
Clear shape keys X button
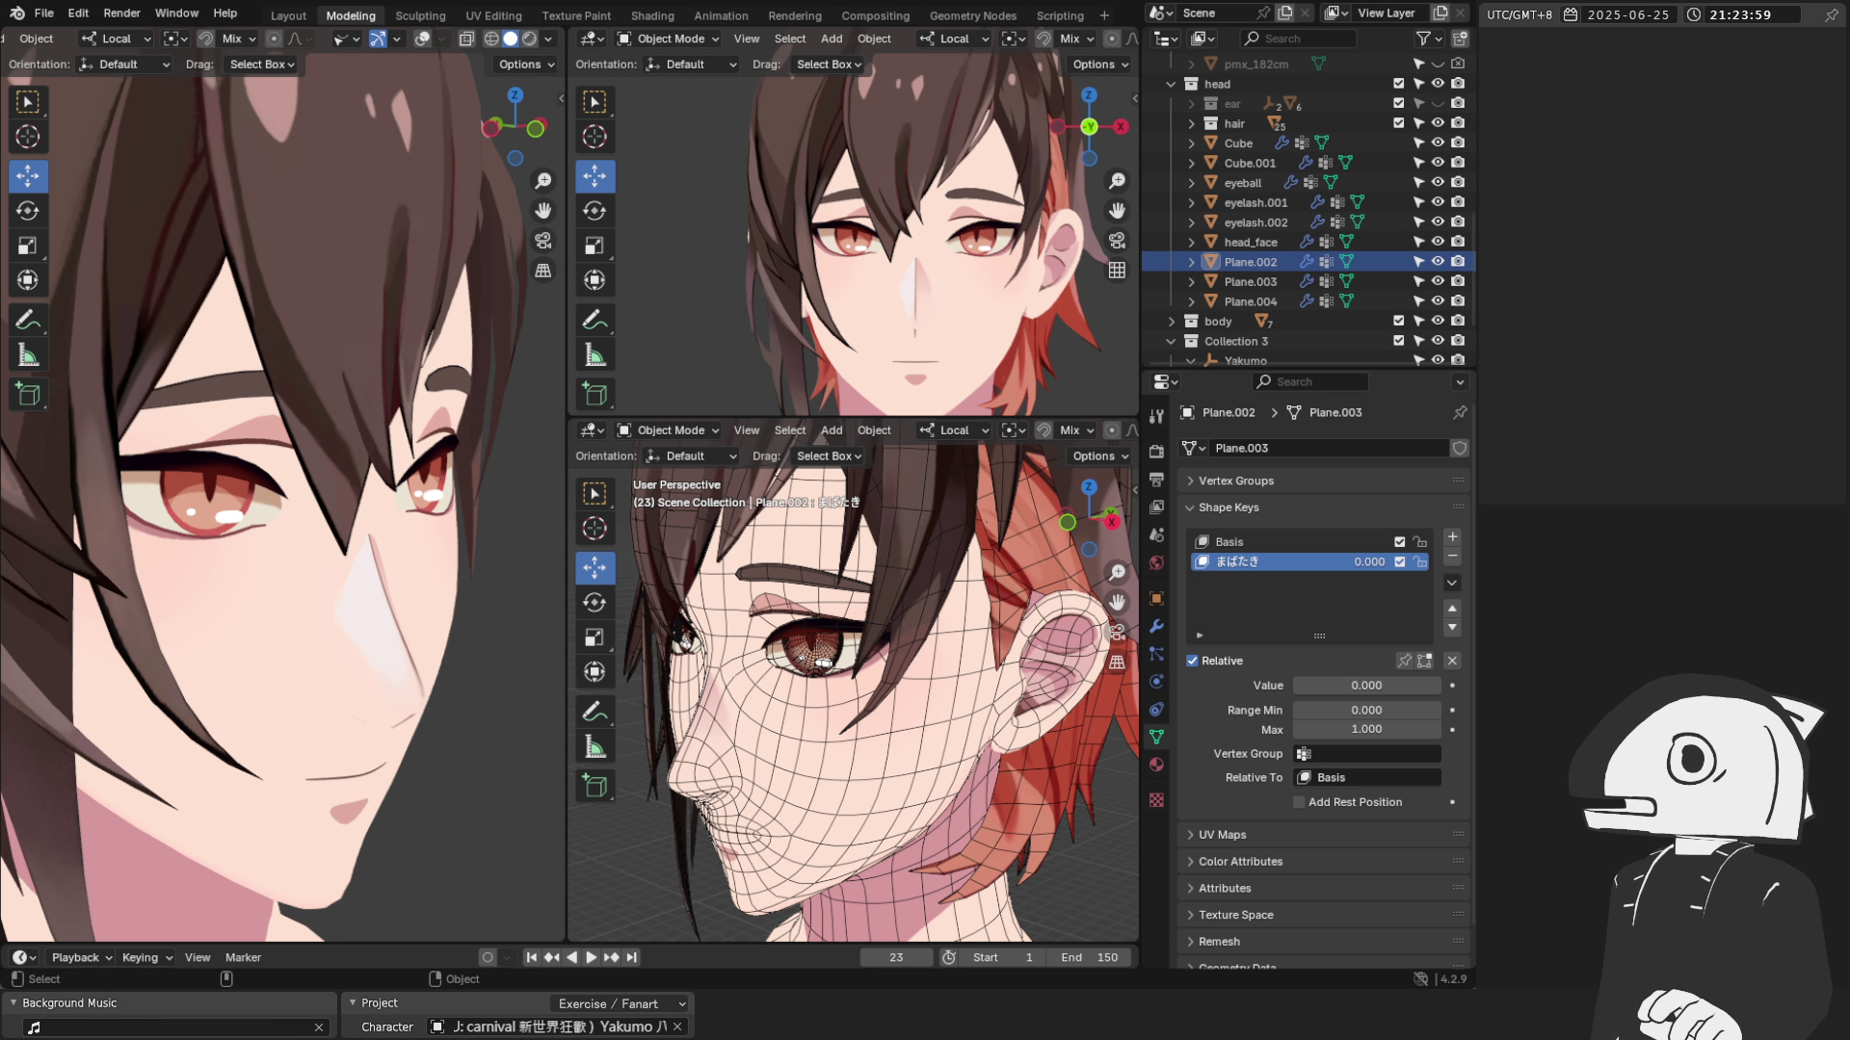click(x=1452, y=661)
